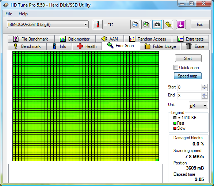Click the 1410 KB legend text
Screen dimensions: 214x186
(x=187, y=118)
